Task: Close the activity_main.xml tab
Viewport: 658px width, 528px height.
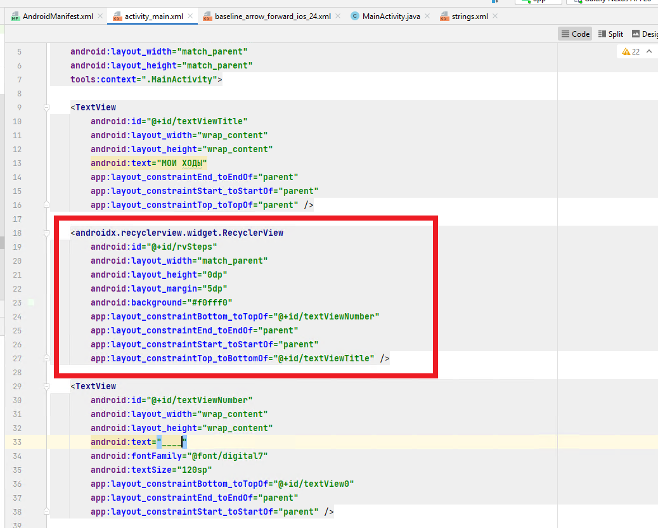Action: [x=190, y=16]
